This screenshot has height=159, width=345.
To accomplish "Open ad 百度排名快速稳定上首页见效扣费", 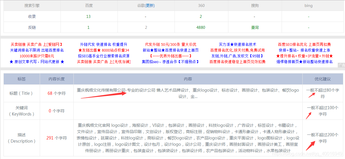I will (x=237, y=62).
